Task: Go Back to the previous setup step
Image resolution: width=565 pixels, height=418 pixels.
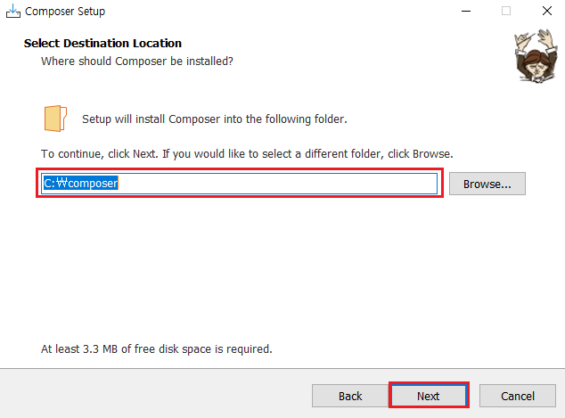Action: point(350,396)
